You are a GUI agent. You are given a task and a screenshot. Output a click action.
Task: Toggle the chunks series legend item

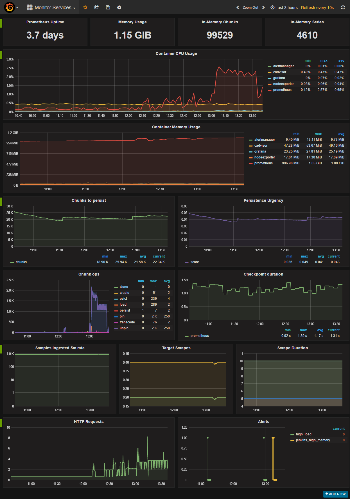click(x=21, y=262)
